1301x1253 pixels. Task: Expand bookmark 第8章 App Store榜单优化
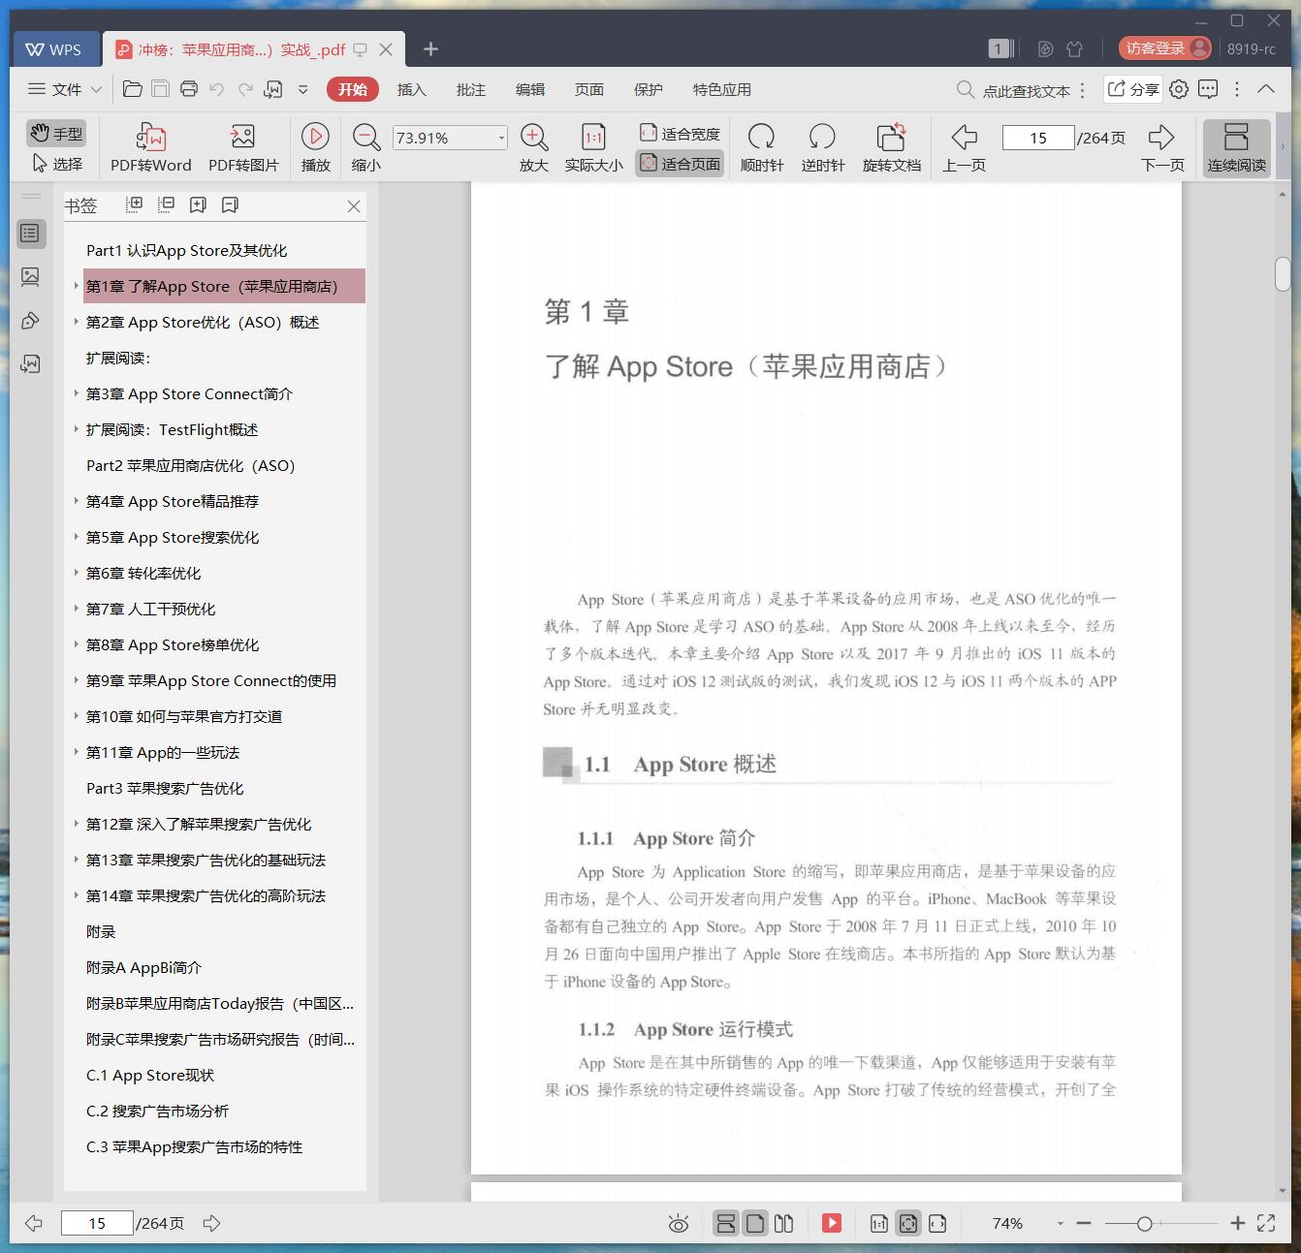click(77, 644)
